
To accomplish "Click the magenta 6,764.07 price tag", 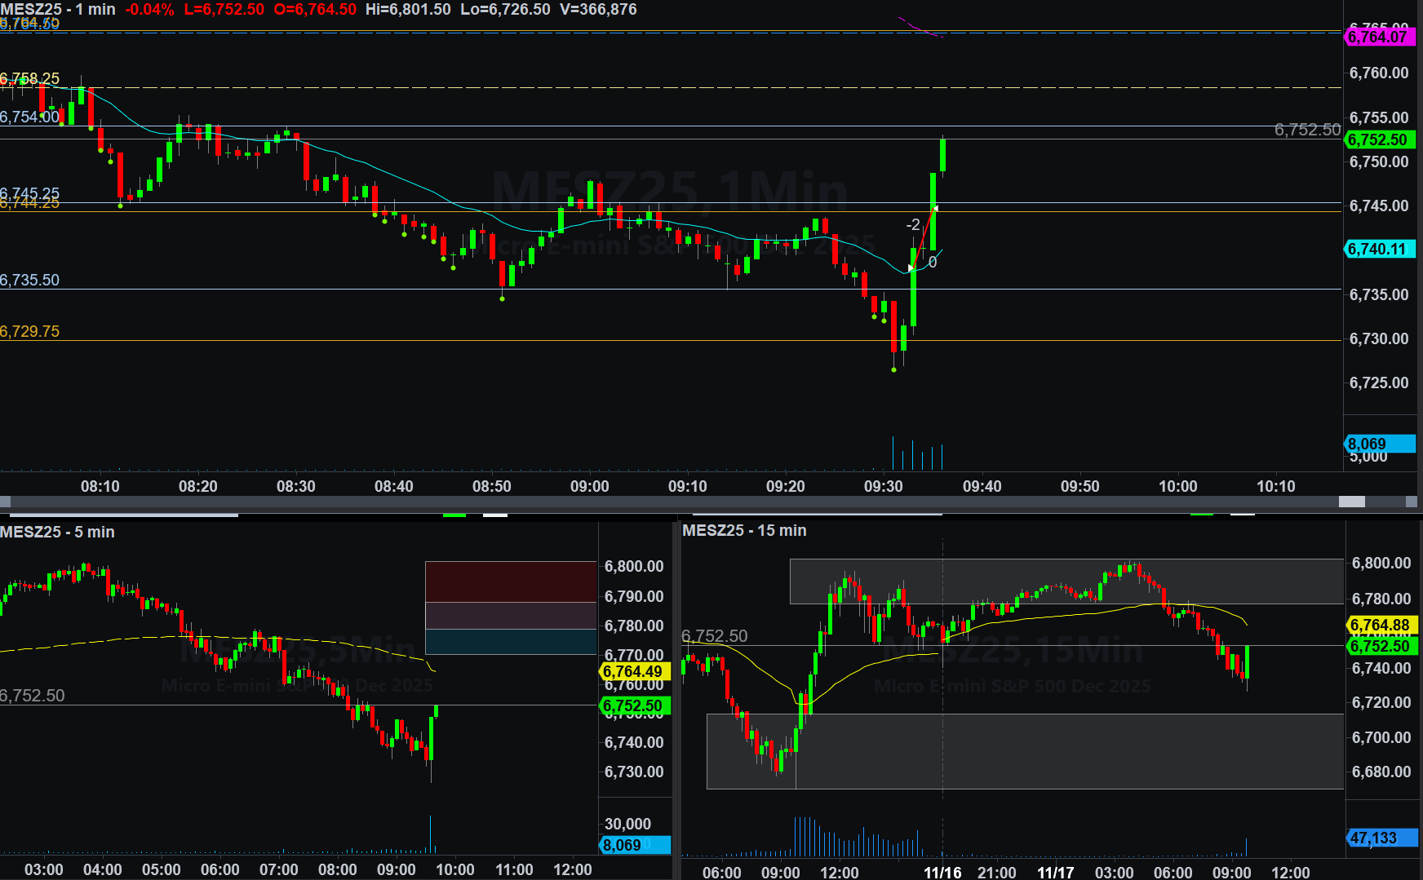I will 1379,37.
